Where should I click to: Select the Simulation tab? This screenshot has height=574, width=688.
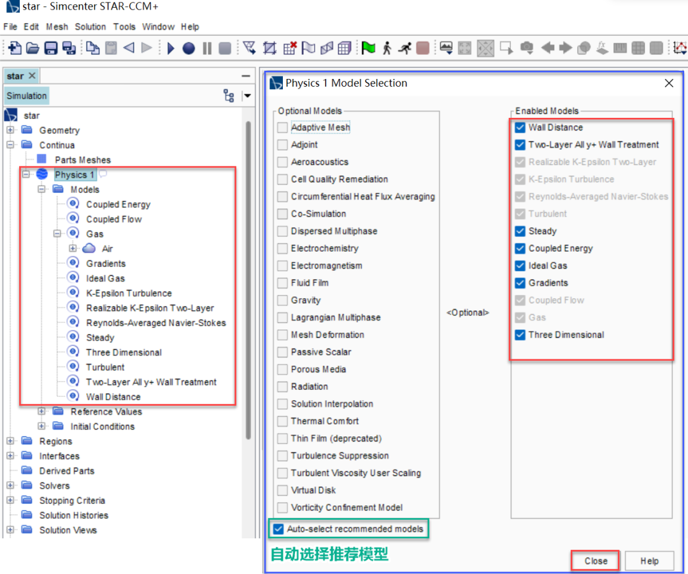click(26, 96)
